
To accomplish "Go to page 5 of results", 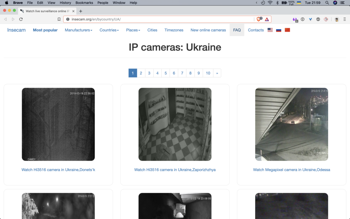I will pos(166,73).
